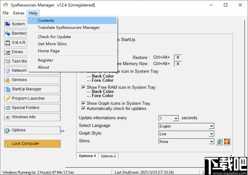Open the StartUp Manager section
The height and width of the screenshot is (175, 248).
point(32,89)
